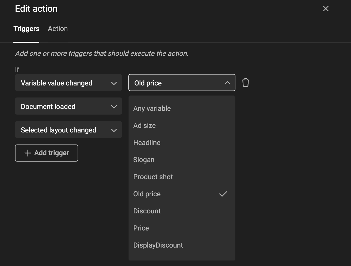Collapse the Old price variable dropdown
Viewport: 351px width, 266px height.
pyautogui.click(x=182, y=83)
